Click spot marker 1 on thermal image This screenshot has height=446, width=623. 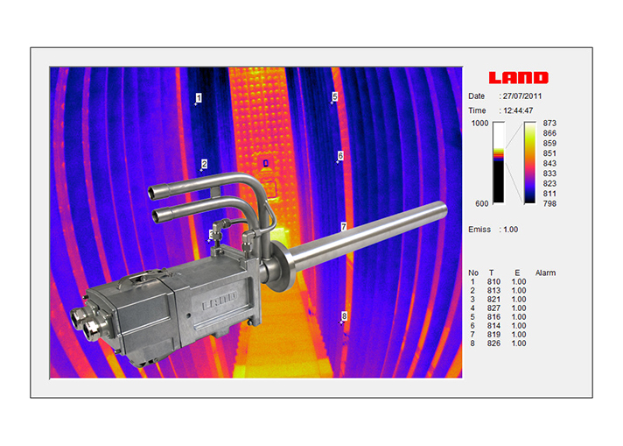coord(199,98)
